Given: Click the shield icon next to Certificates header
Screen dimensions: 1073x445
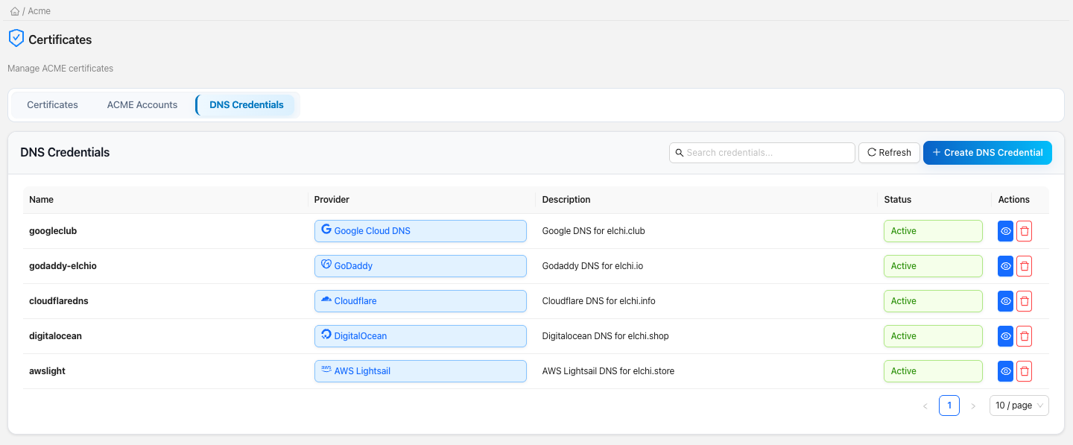Looking at the screenshot, I should [x=16, y=38].
